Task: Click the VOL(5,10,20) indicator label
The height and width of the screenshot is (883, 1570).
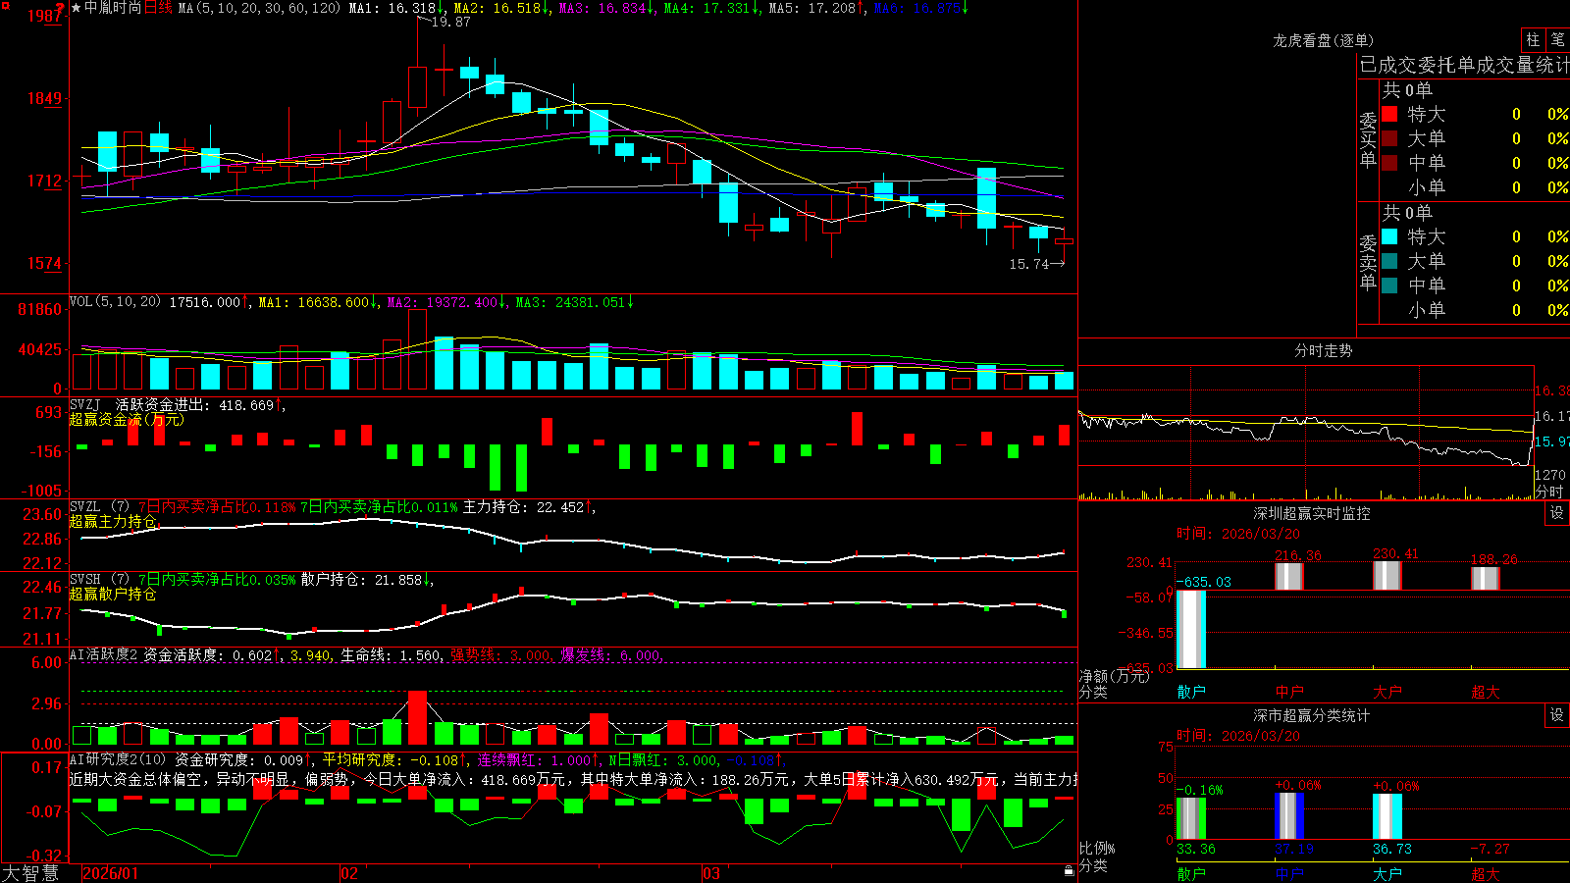Action: [115, 302]
